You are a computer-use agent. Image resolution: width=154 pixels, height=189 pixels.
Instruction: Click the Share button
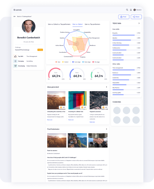(x=136, y=17)
